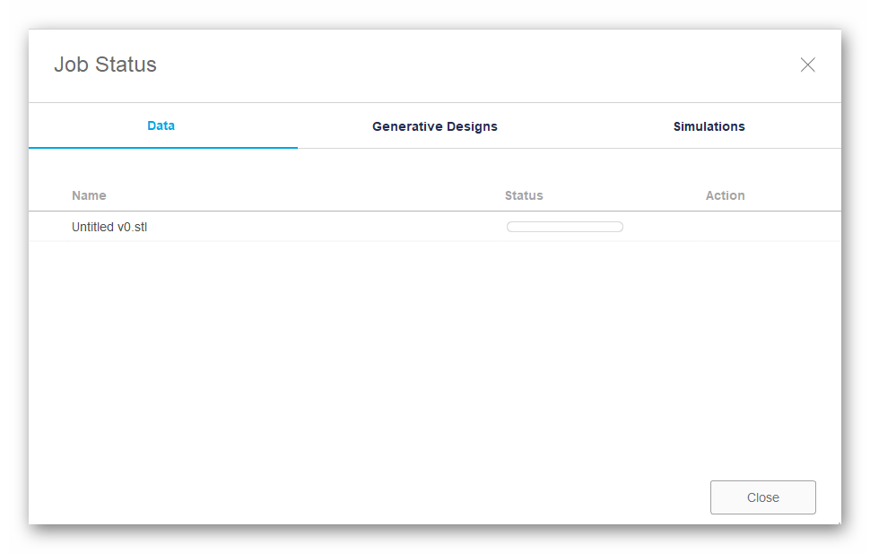Image resolution: width=870 pixels, height=553 pixels.
Task: Click the Untitled v0.stl file name
Action: tap(109, 228)
